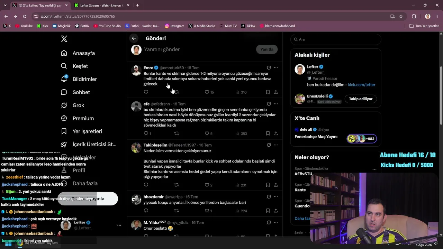Image resolution: width=443 pixels, height=249 pixels.
Task: Open the Maçkolik bookmark
Action: pos(62,26)
